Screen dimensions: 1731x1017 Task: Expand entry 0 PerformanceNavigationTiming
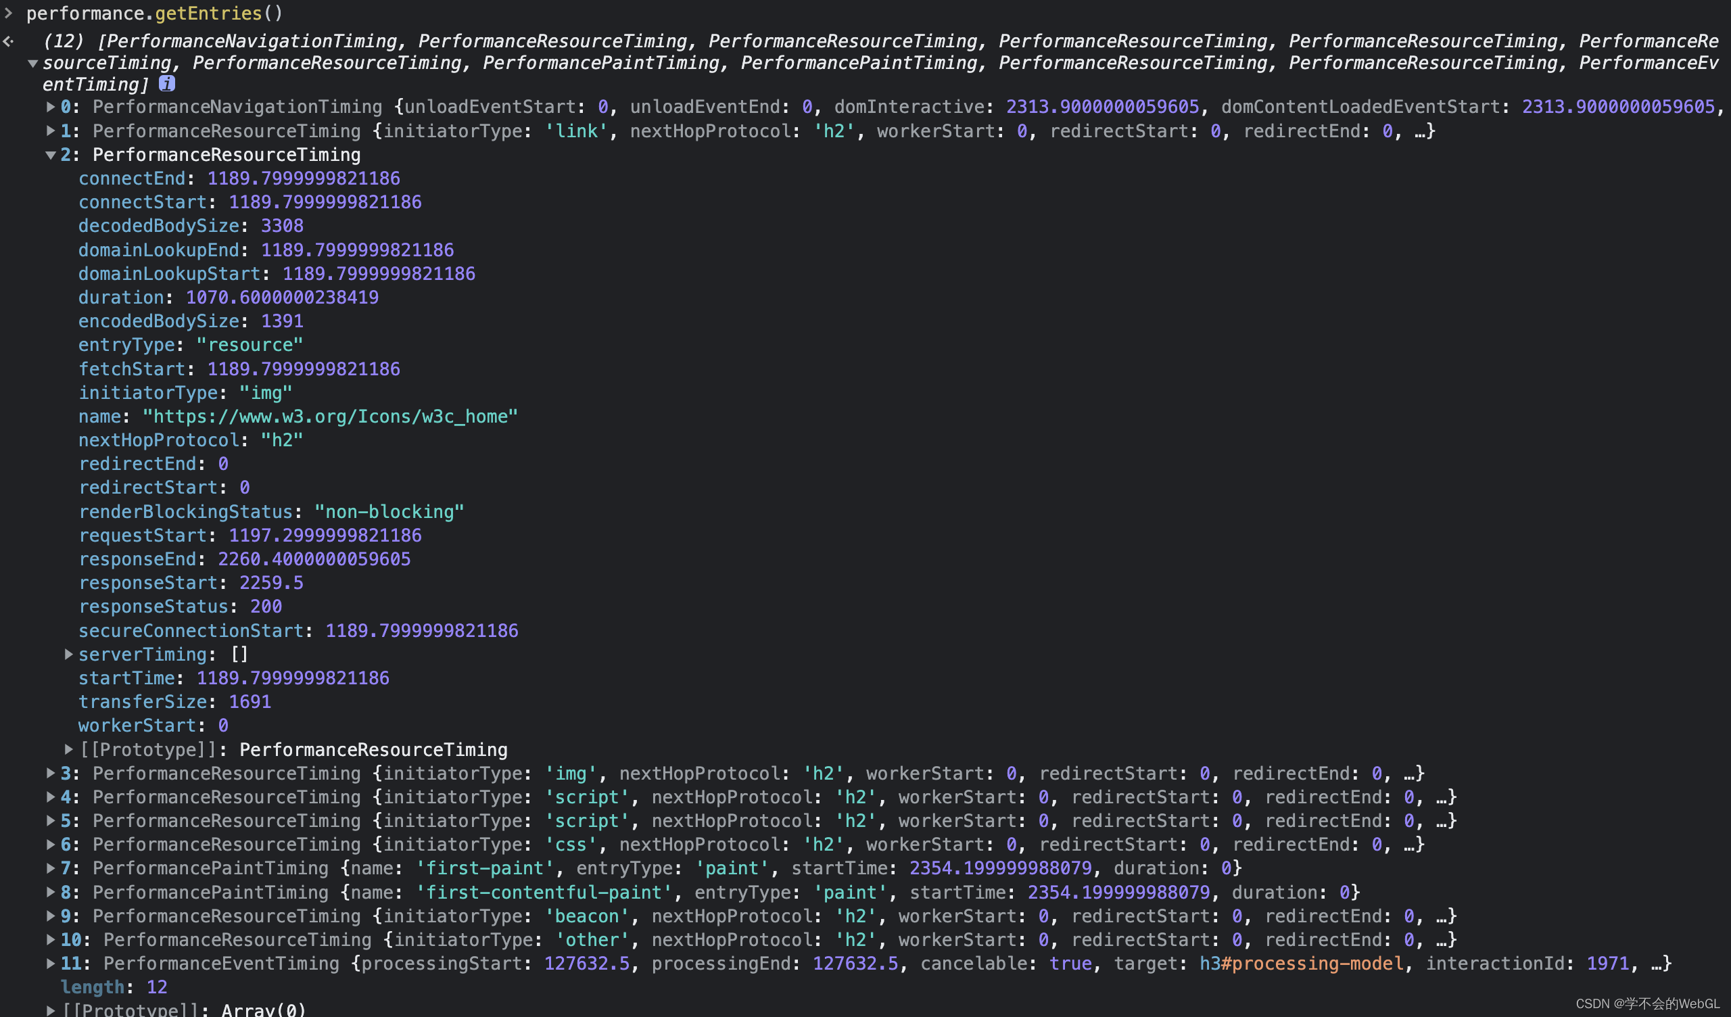click(x=51, y=107)
